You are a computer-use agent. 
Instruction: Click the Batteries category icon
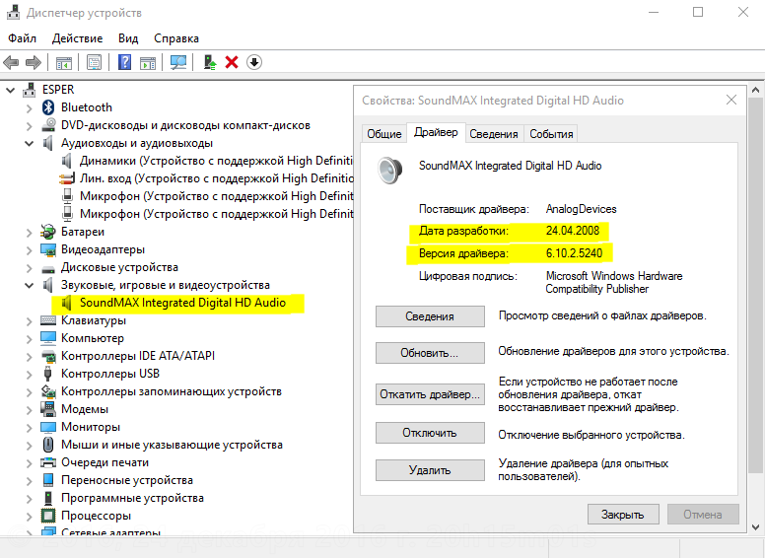[x=48, y=232]
